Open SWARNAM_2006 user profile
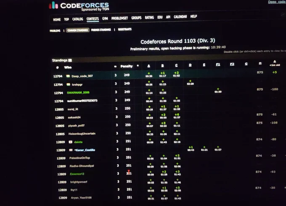This screenshot has width=286, height=206. coord(78,93)
